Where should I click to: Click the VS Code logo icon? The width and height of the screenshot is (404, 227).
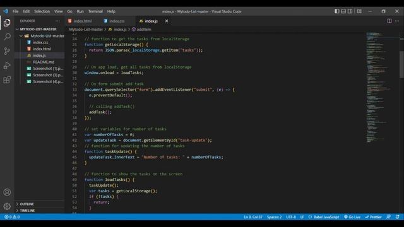[x=6, y=11]
